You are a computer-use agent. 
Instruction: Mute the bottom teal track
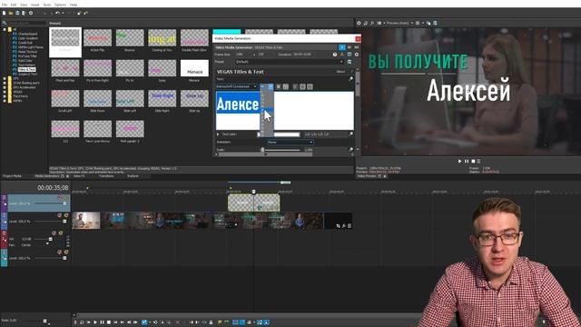pyautogui.click(x=60, y=253)
